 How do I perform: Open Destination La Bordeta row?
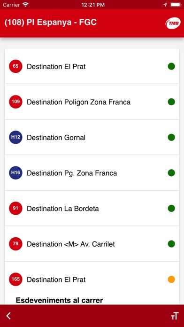92,208
